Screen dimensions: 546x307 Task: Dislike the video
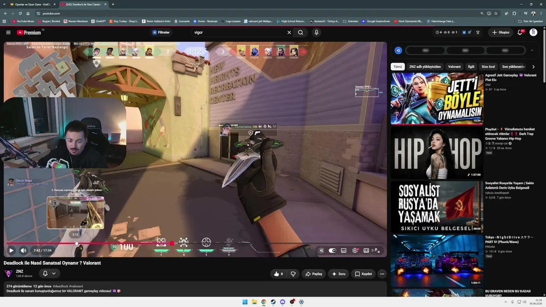pyautogui.click(x=293, y=274)
